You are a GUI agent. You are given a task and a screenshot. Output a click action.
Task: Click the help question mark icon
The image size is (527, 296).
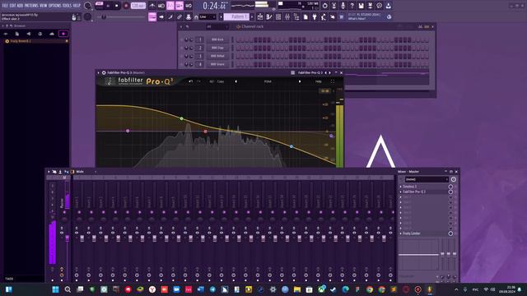(x=352, y=6)
